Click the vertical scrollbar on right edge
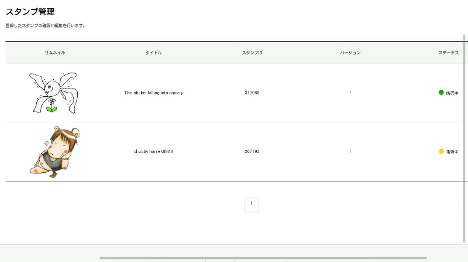This screenshot has height=262, width=468. (465, 135)
